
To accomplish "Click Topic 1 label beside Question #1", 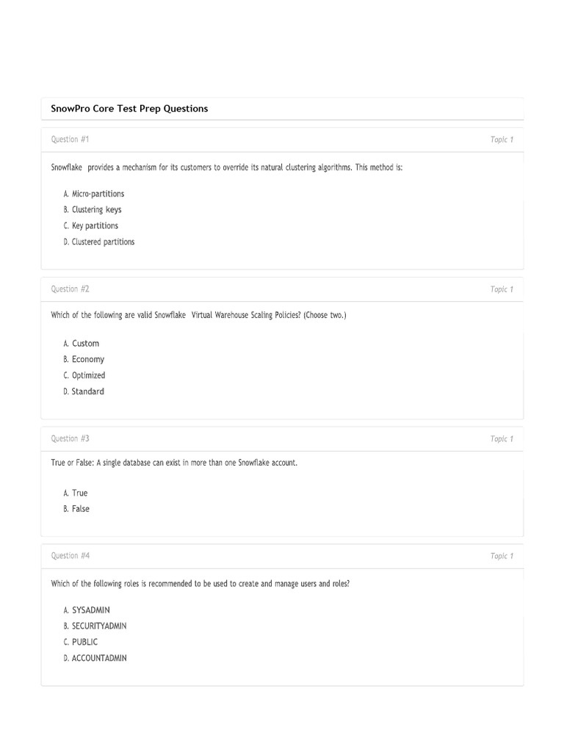I will (502, 140).
